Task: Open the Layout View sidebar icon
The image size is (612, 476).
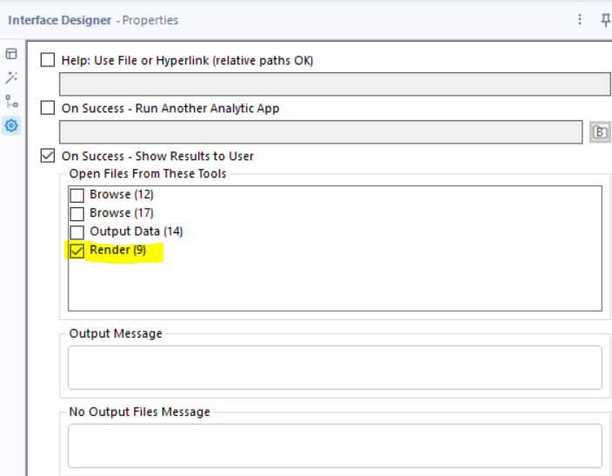Action: (11, 54)
